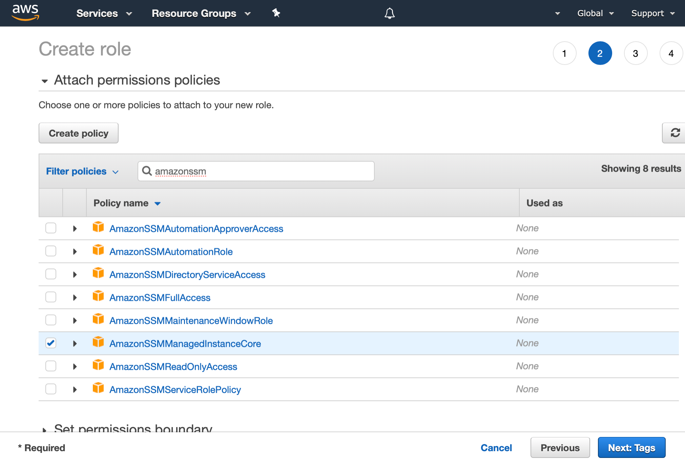Click the refresh policies icon button
The width and height of the screenshot is (685, 463).
(675, 133)
